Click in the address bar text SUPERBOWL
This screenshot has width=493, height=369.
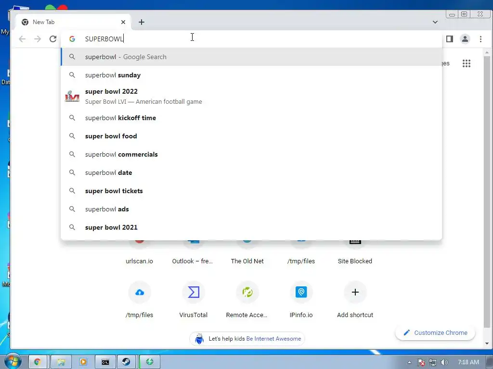tap(104, 39)
